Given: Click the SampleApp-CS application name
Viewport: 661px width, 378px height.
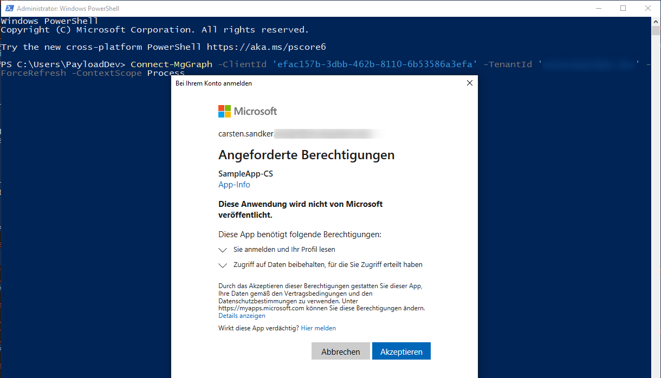Looking at the screenshot, I should pos(245,173).
